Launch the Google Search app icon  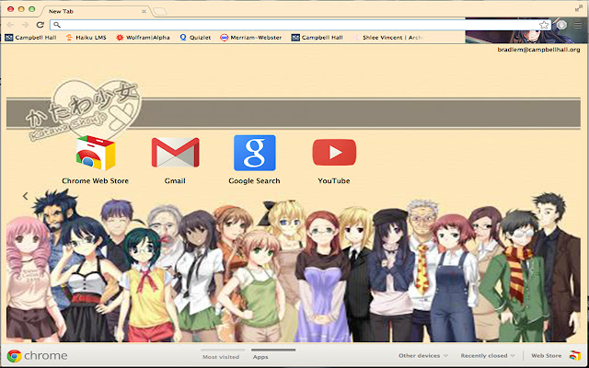[255, 153]
